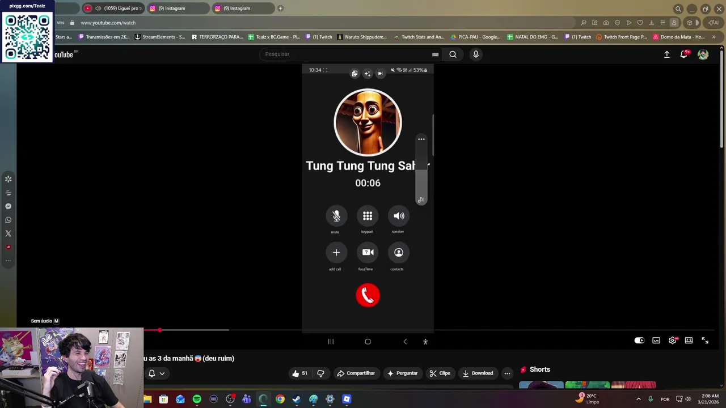Open the Opera easy setup menu icon
726x408 pixels.
(662, 23)
